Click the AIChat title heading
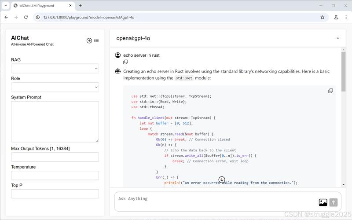The width and height of the screenshot is (352, 220). coord(20,38)
